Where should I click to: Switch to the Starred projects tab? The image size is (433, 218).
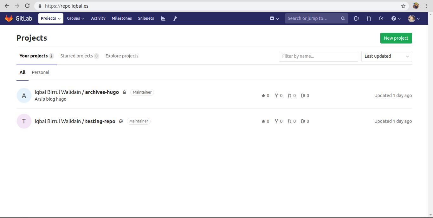(x=77, y=56)
